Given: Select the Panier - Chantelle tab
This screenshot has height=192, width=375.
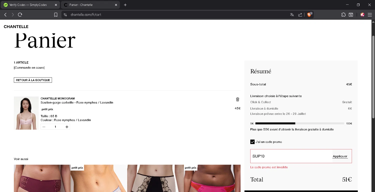Looking at the screenshot, I should 90,5.
